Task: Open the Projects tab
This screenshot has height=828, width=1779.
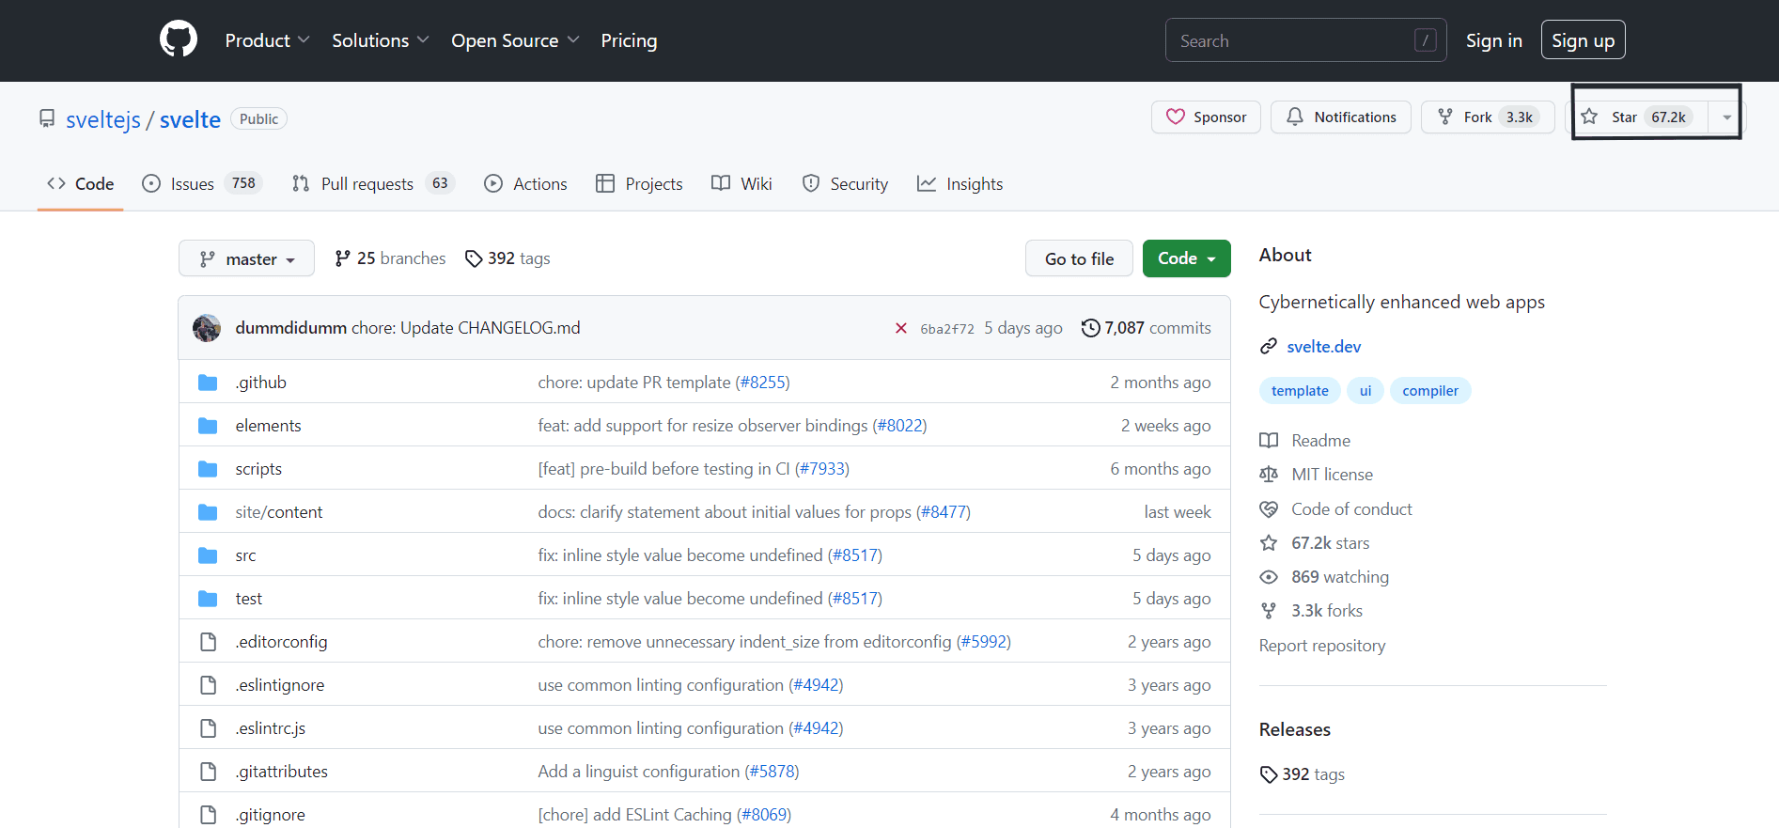Action: [x=639, y=184]
